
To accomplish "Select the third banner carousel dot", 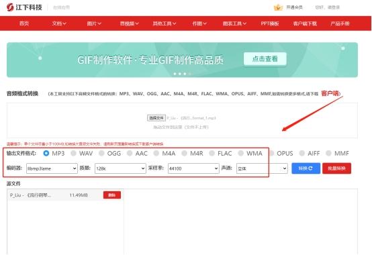I will [x=185, y=74].
